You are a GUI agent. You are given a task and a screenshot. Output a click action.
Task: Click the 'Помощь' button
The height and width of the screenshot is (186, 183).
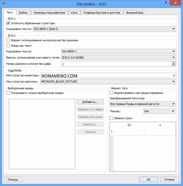(13, 179)
